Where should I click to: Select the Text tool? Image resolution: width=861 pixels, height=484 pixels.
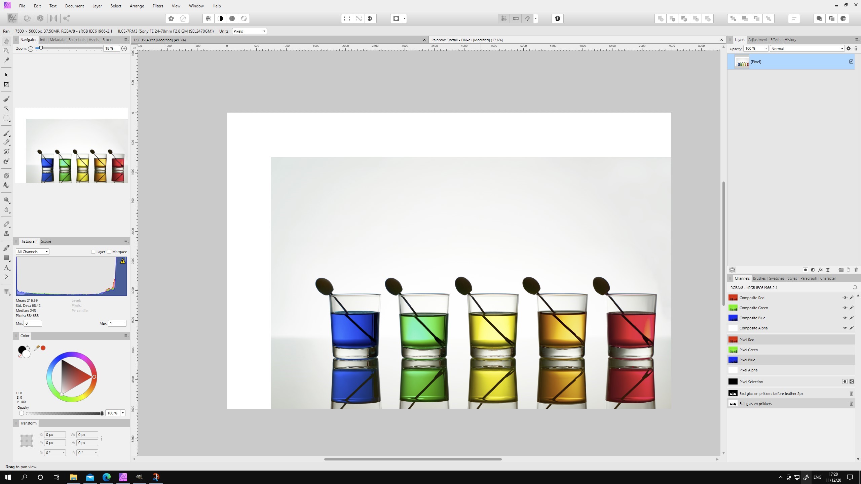pos(6,268)
